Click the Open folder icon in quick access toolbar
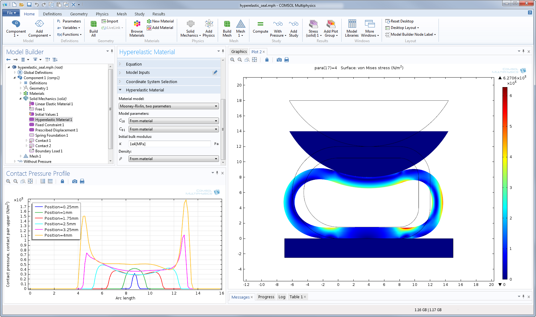This screenshot has width=536, height=317. pos(22,5)
